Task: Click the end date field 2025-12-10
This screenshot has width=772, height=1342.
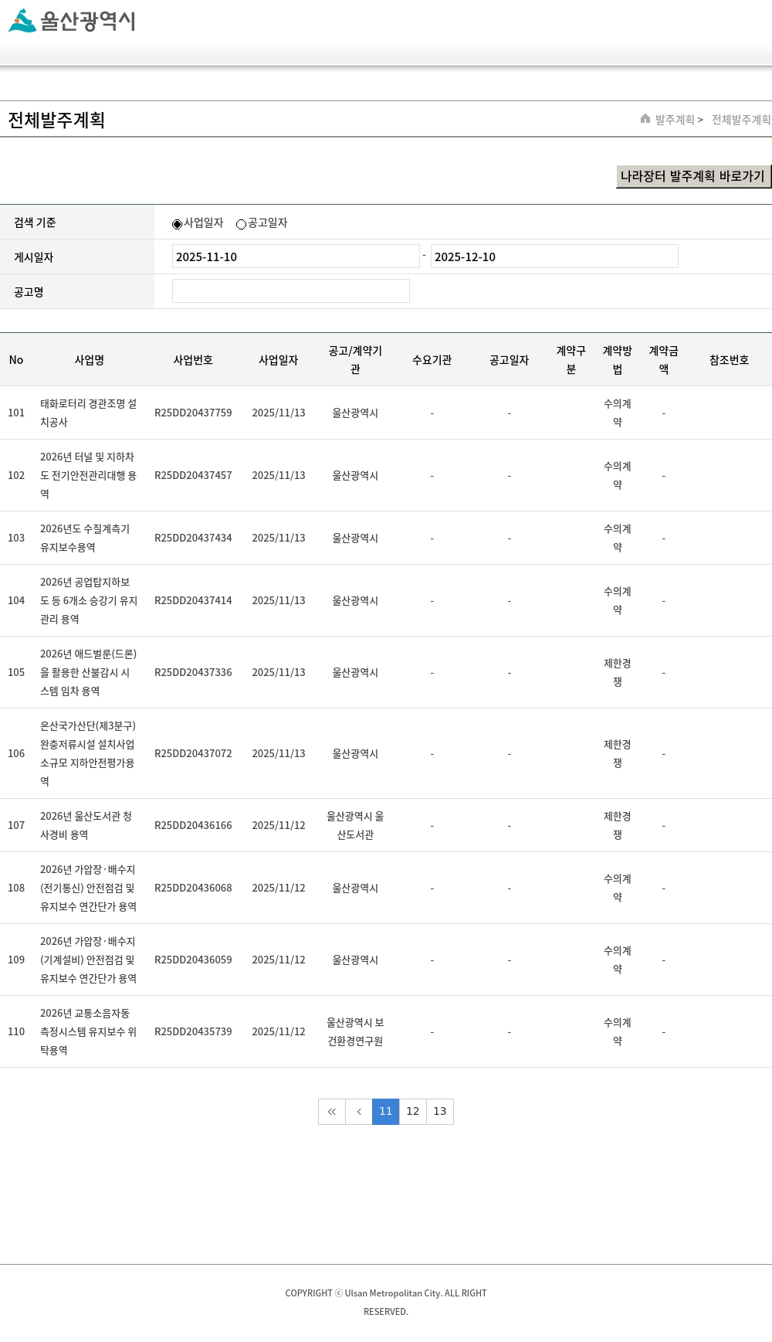Action: [x=554, y=257]
